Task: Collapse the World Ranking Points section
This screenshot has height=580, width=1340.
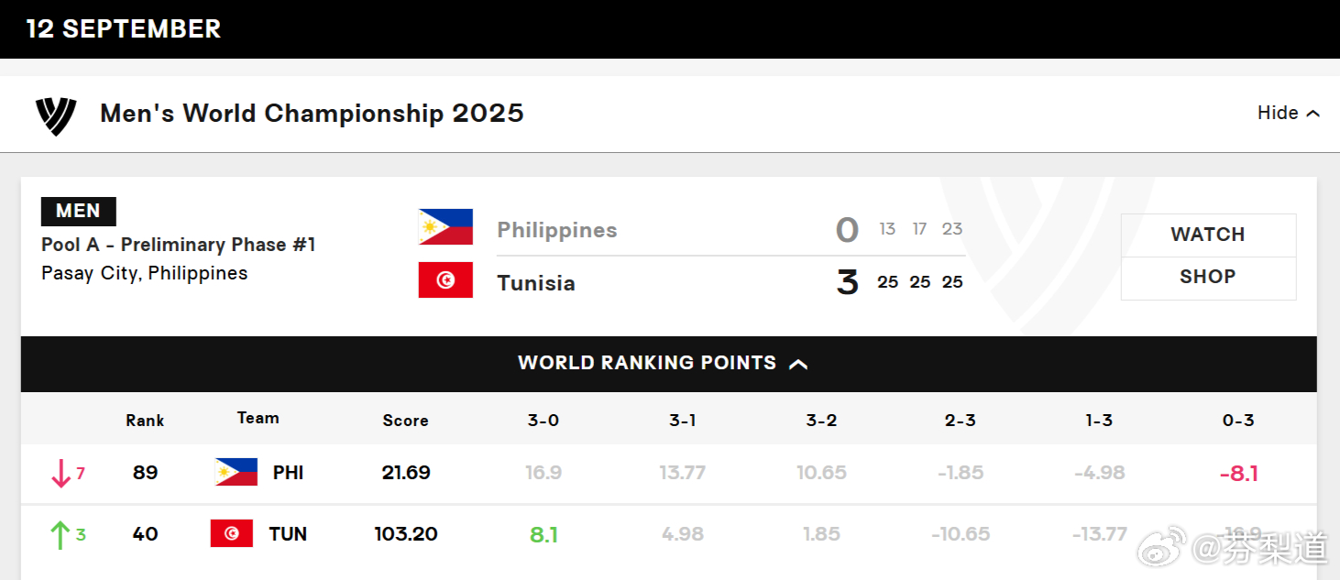Action: tap(797, 364)
